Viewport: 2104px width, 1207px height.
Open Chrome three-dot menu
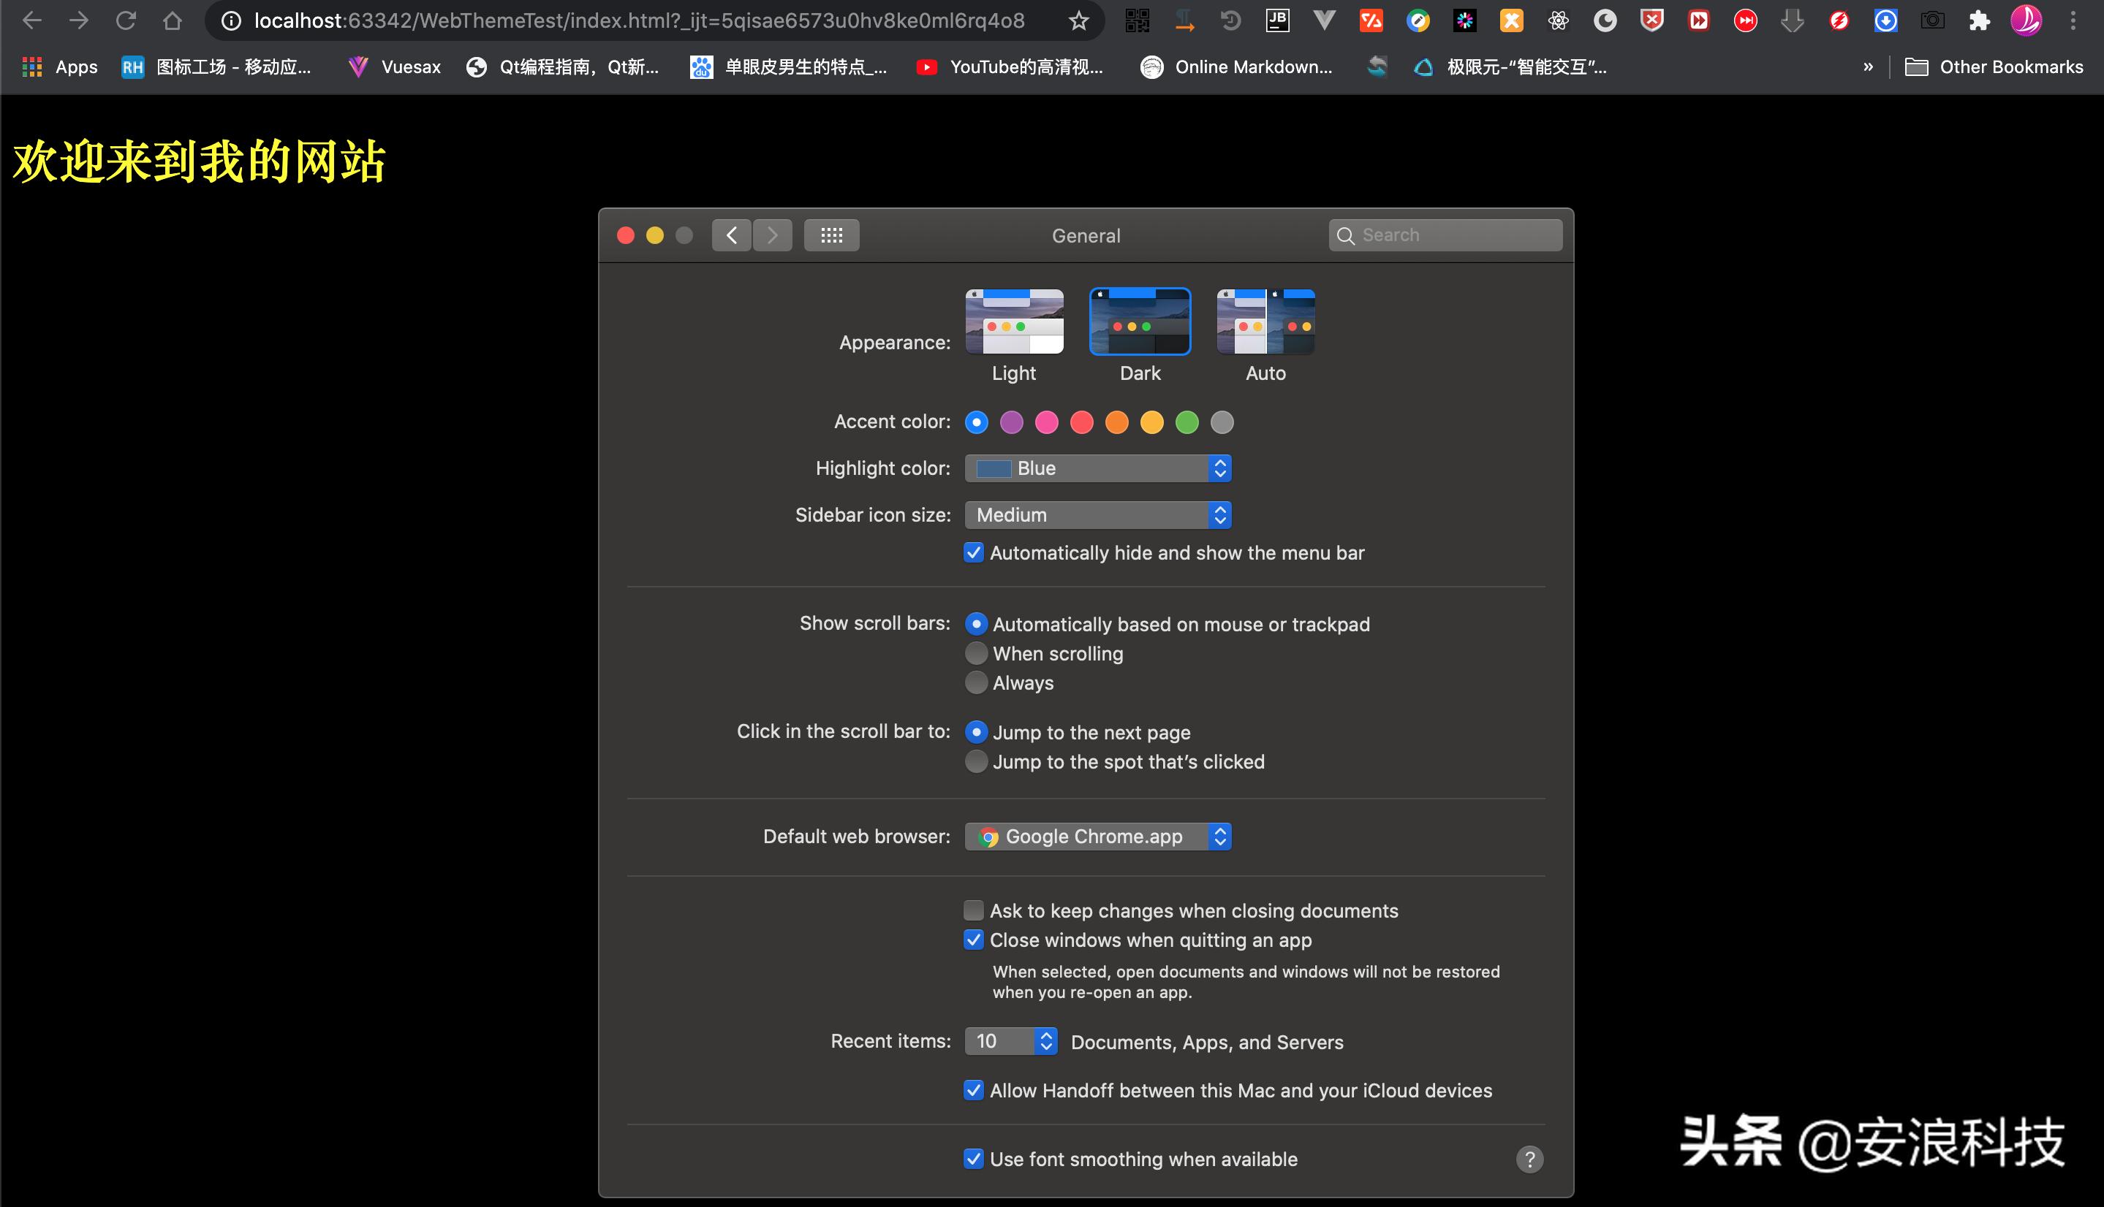pos(2073,20)
